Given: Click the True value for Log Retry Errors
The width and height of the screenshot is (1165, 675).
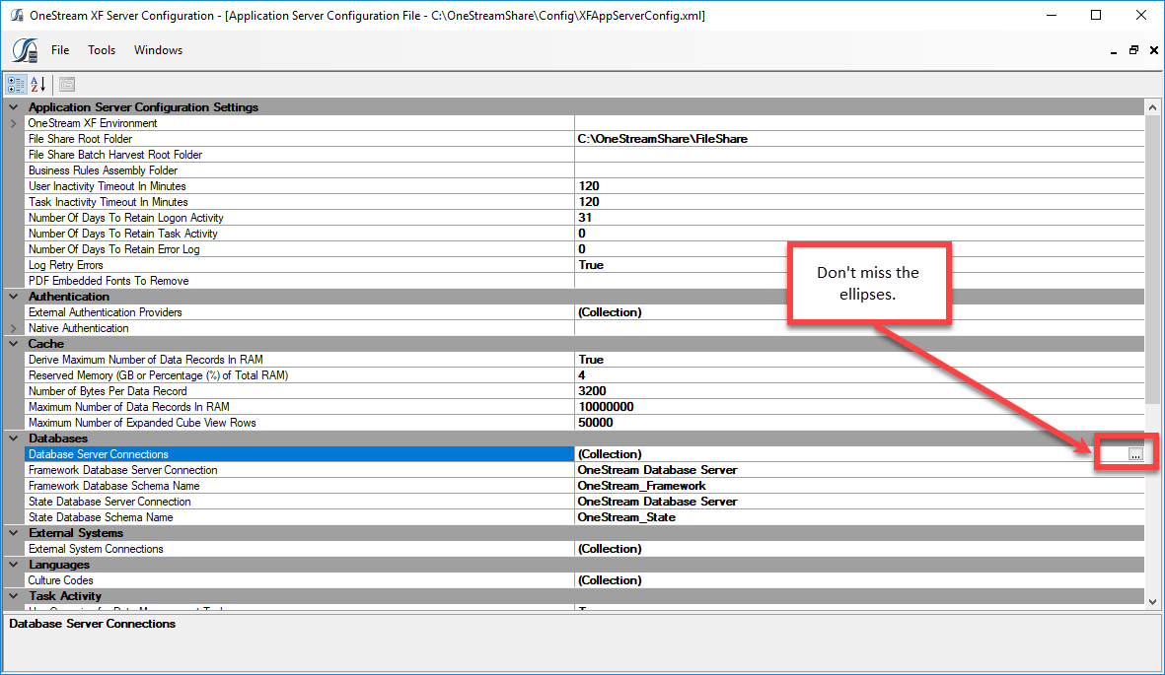Looking at the screenshot, I should pos(591,265).
